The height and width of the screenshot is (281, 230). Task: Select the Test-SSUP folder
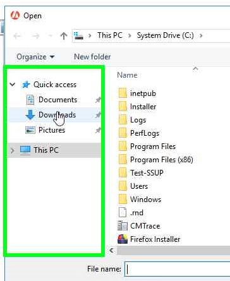(147, 173)
